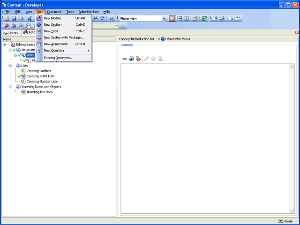Collapse the Lists section node
Viewport: 300px width, 225px height.
pos(10,66)
